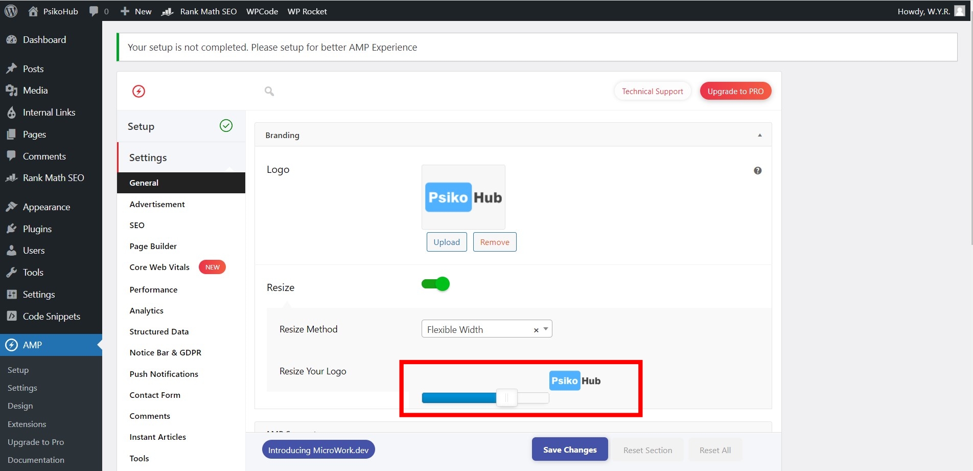973x471 pixels.
Task: Click the Pages icon in sidebar
Action: pyautogui.click(x=11, y=134)
